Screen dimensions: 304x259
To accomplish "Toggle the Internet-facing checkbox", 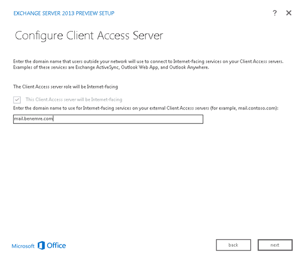I will [17, 100].
